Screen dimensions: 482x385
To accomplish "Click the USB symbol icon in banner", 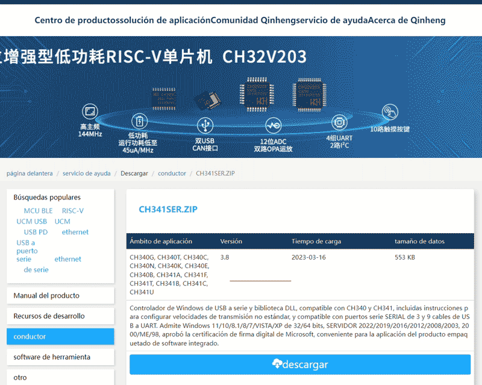I will [205, 125].
